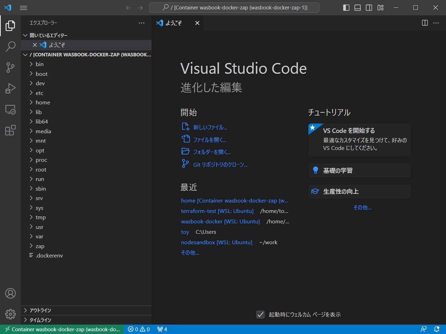Select the tmp folder row
Image resolution: width=446 pixels, height=334 pixels.
point(86,217)
